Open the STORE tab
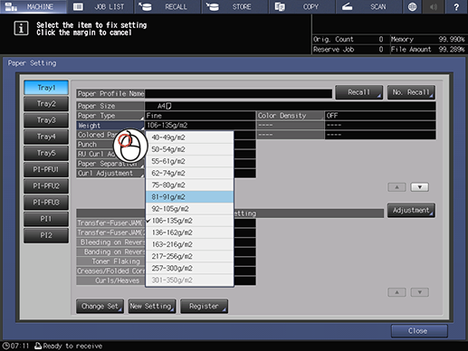 235,6
